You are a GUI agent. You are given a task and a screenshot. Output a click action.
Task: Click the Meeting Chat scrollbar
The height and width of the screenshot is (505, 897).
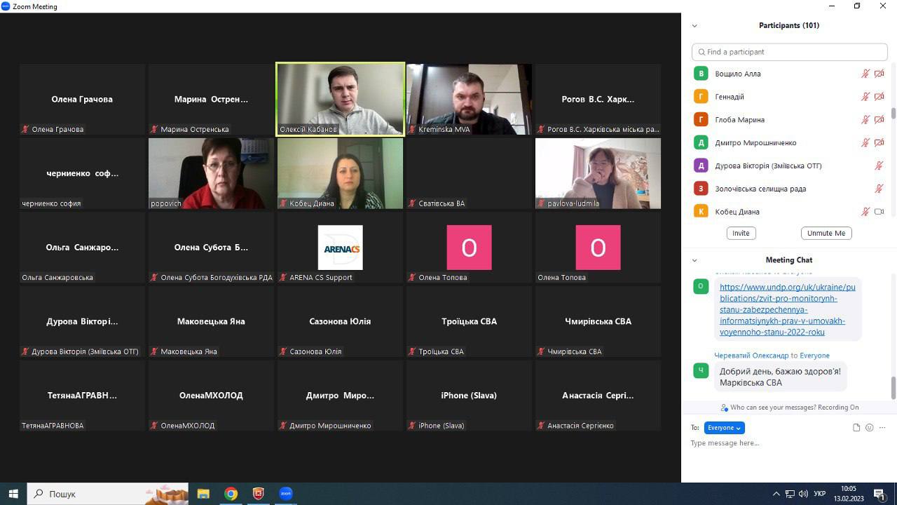(x=893, y=387)
